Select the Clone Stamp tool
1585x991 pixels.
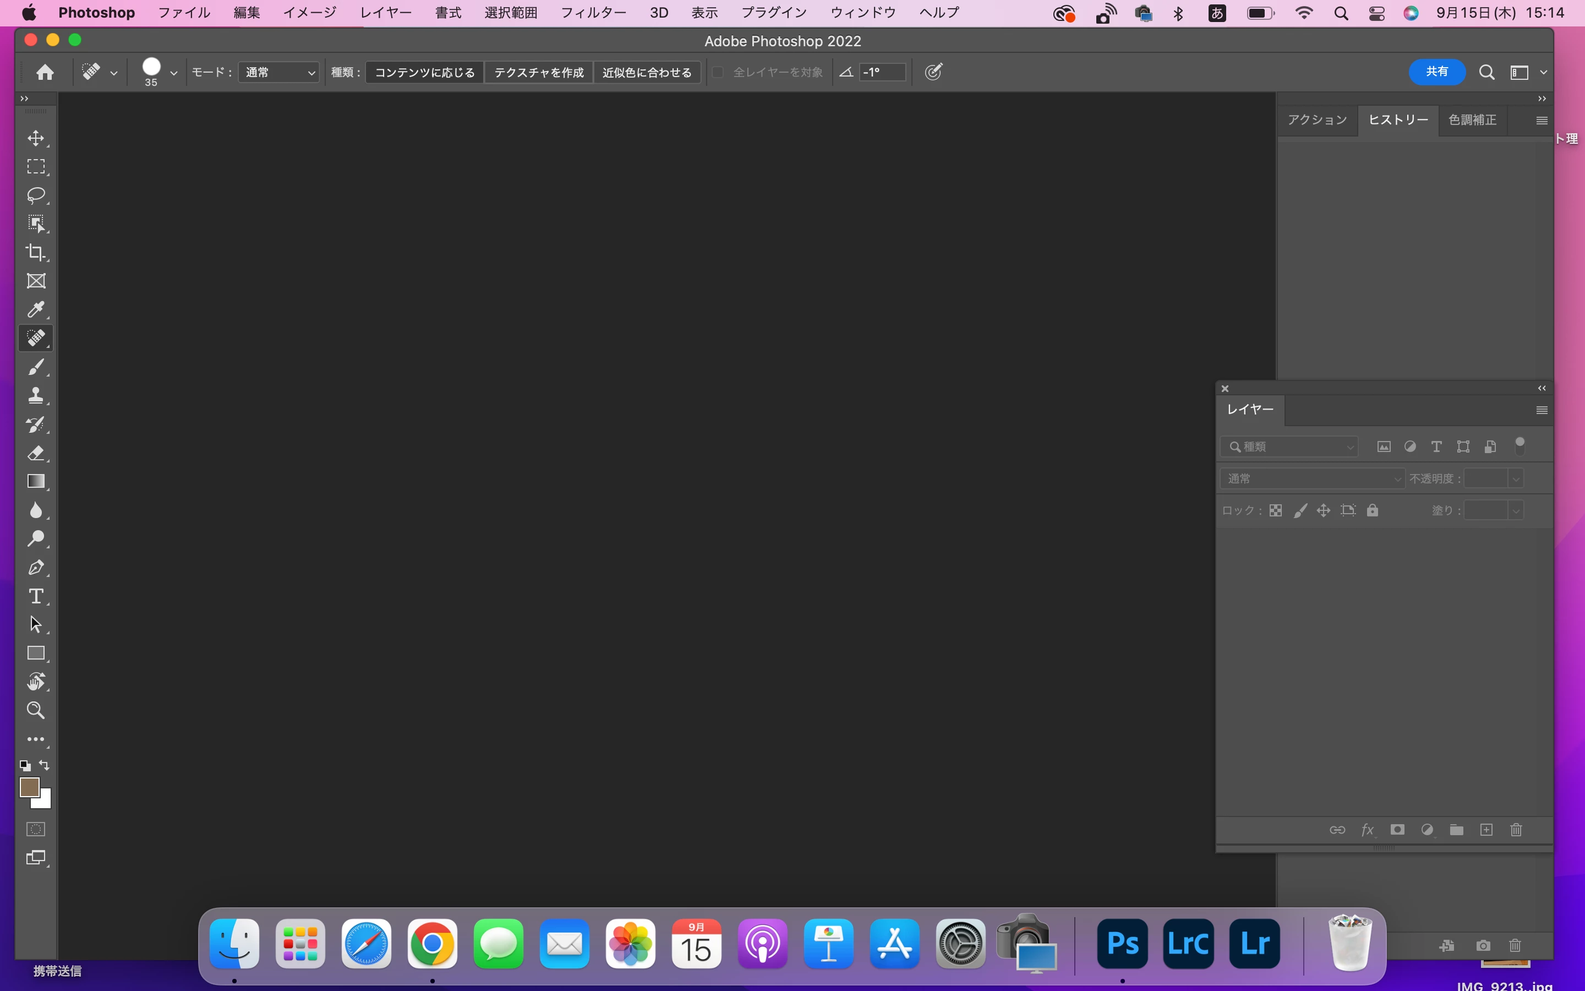click(x=36, y=395)
